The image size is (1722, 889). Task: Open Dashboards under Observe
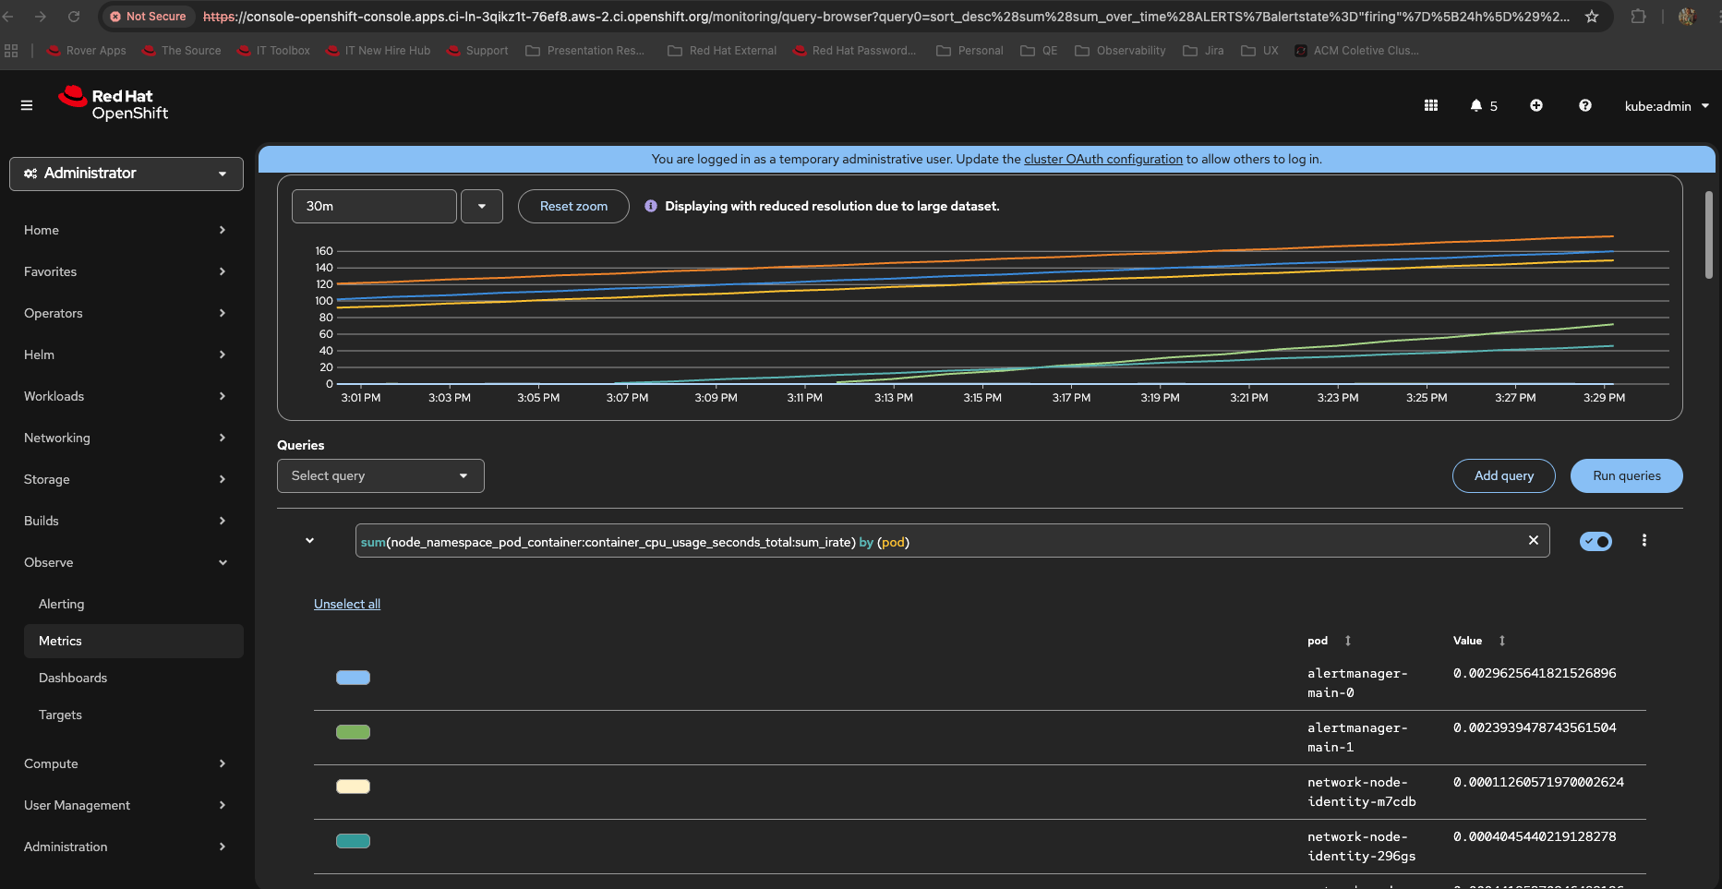click(x=73, y=678)
